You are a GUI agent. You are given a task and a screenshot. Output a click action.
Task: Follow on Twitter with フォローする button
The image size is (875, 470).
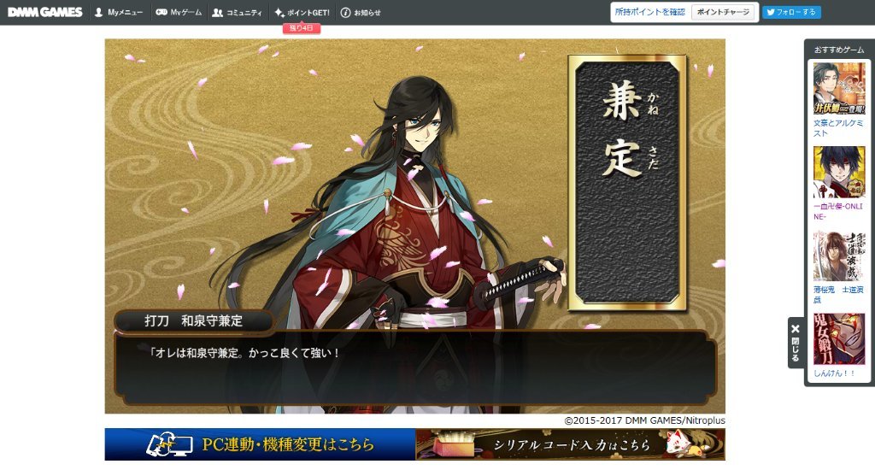(791, 12)
